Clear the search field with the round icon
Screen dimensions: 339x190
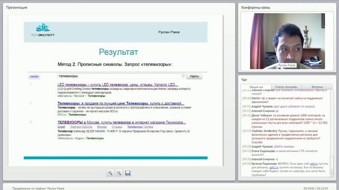click(183, 76)
